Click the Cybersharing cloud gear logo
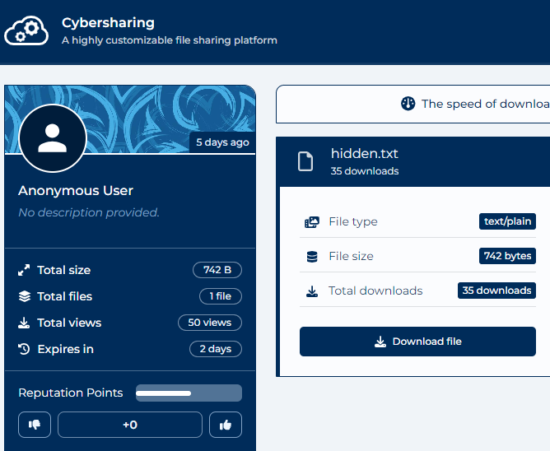This screenshot has height=451, width=550. coord(27,31)
